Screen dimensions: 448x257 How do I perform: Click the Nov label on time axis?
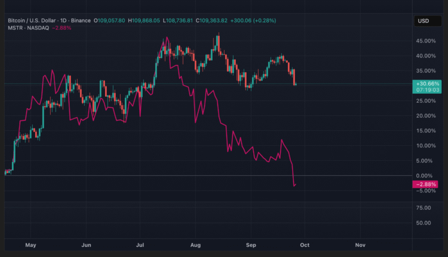coord(360,245)
